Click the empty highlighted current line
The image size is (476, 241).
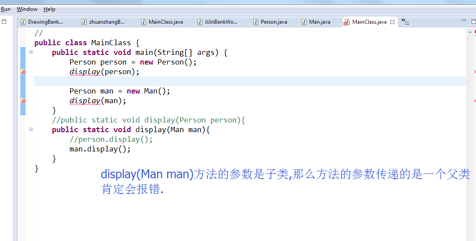[250, 81]
